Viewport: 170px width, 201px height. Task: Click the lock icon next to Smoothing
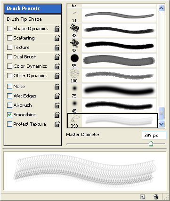57,115
